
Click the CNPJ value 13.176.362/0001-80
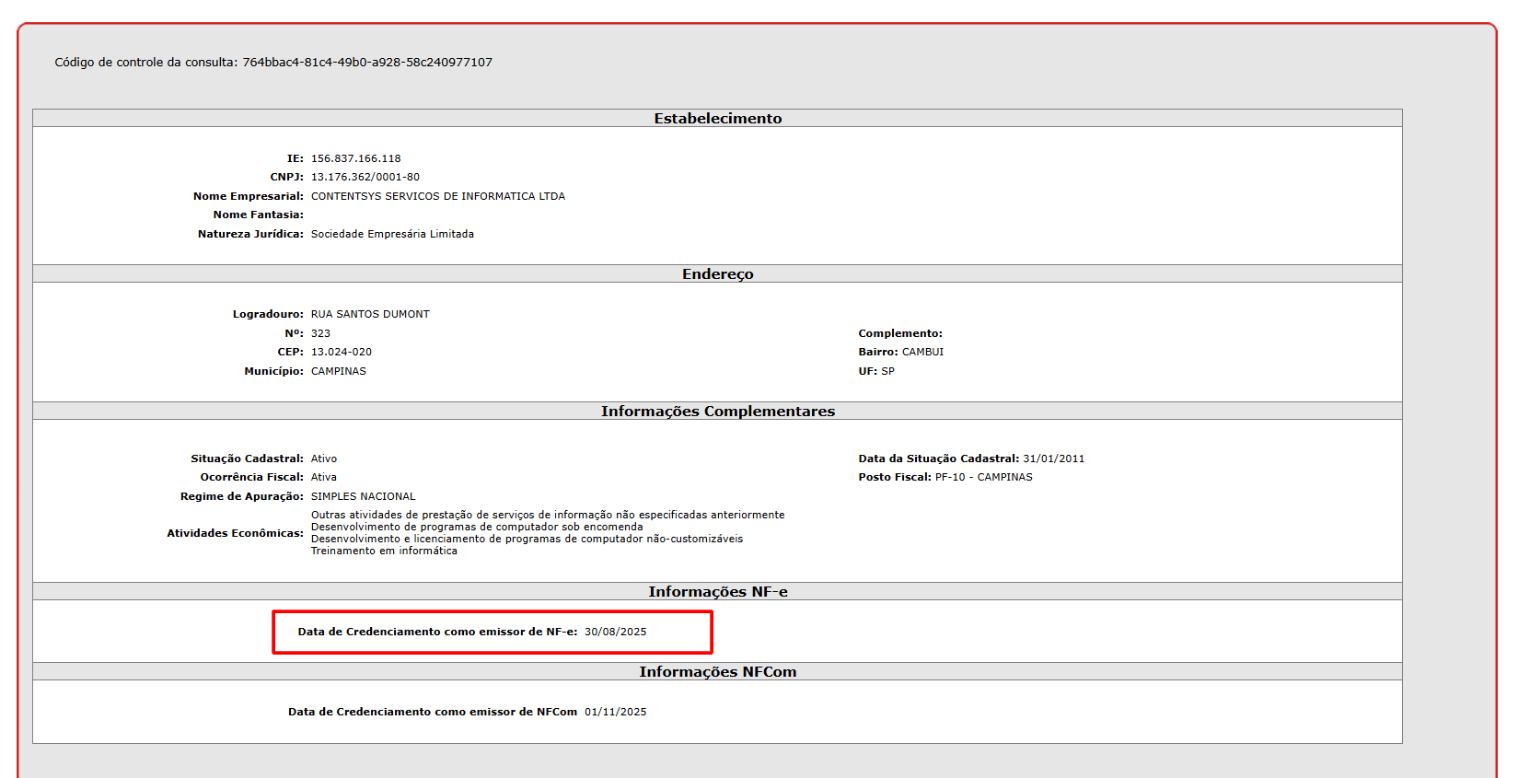365,177
